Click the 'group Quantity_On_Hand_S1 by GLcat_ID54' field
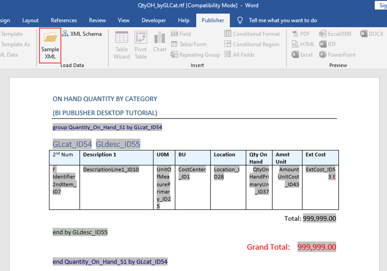Image resolution: width=387 pixels, height=271 pixels. click(x=107, y=128)
